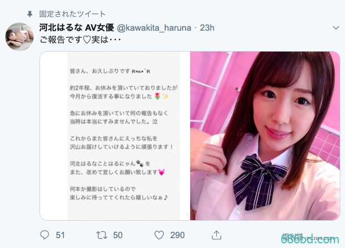Click the 23h timestamp link
This screenshot has width=345, height=248.
pyautogui.click(x=207, y=28)
